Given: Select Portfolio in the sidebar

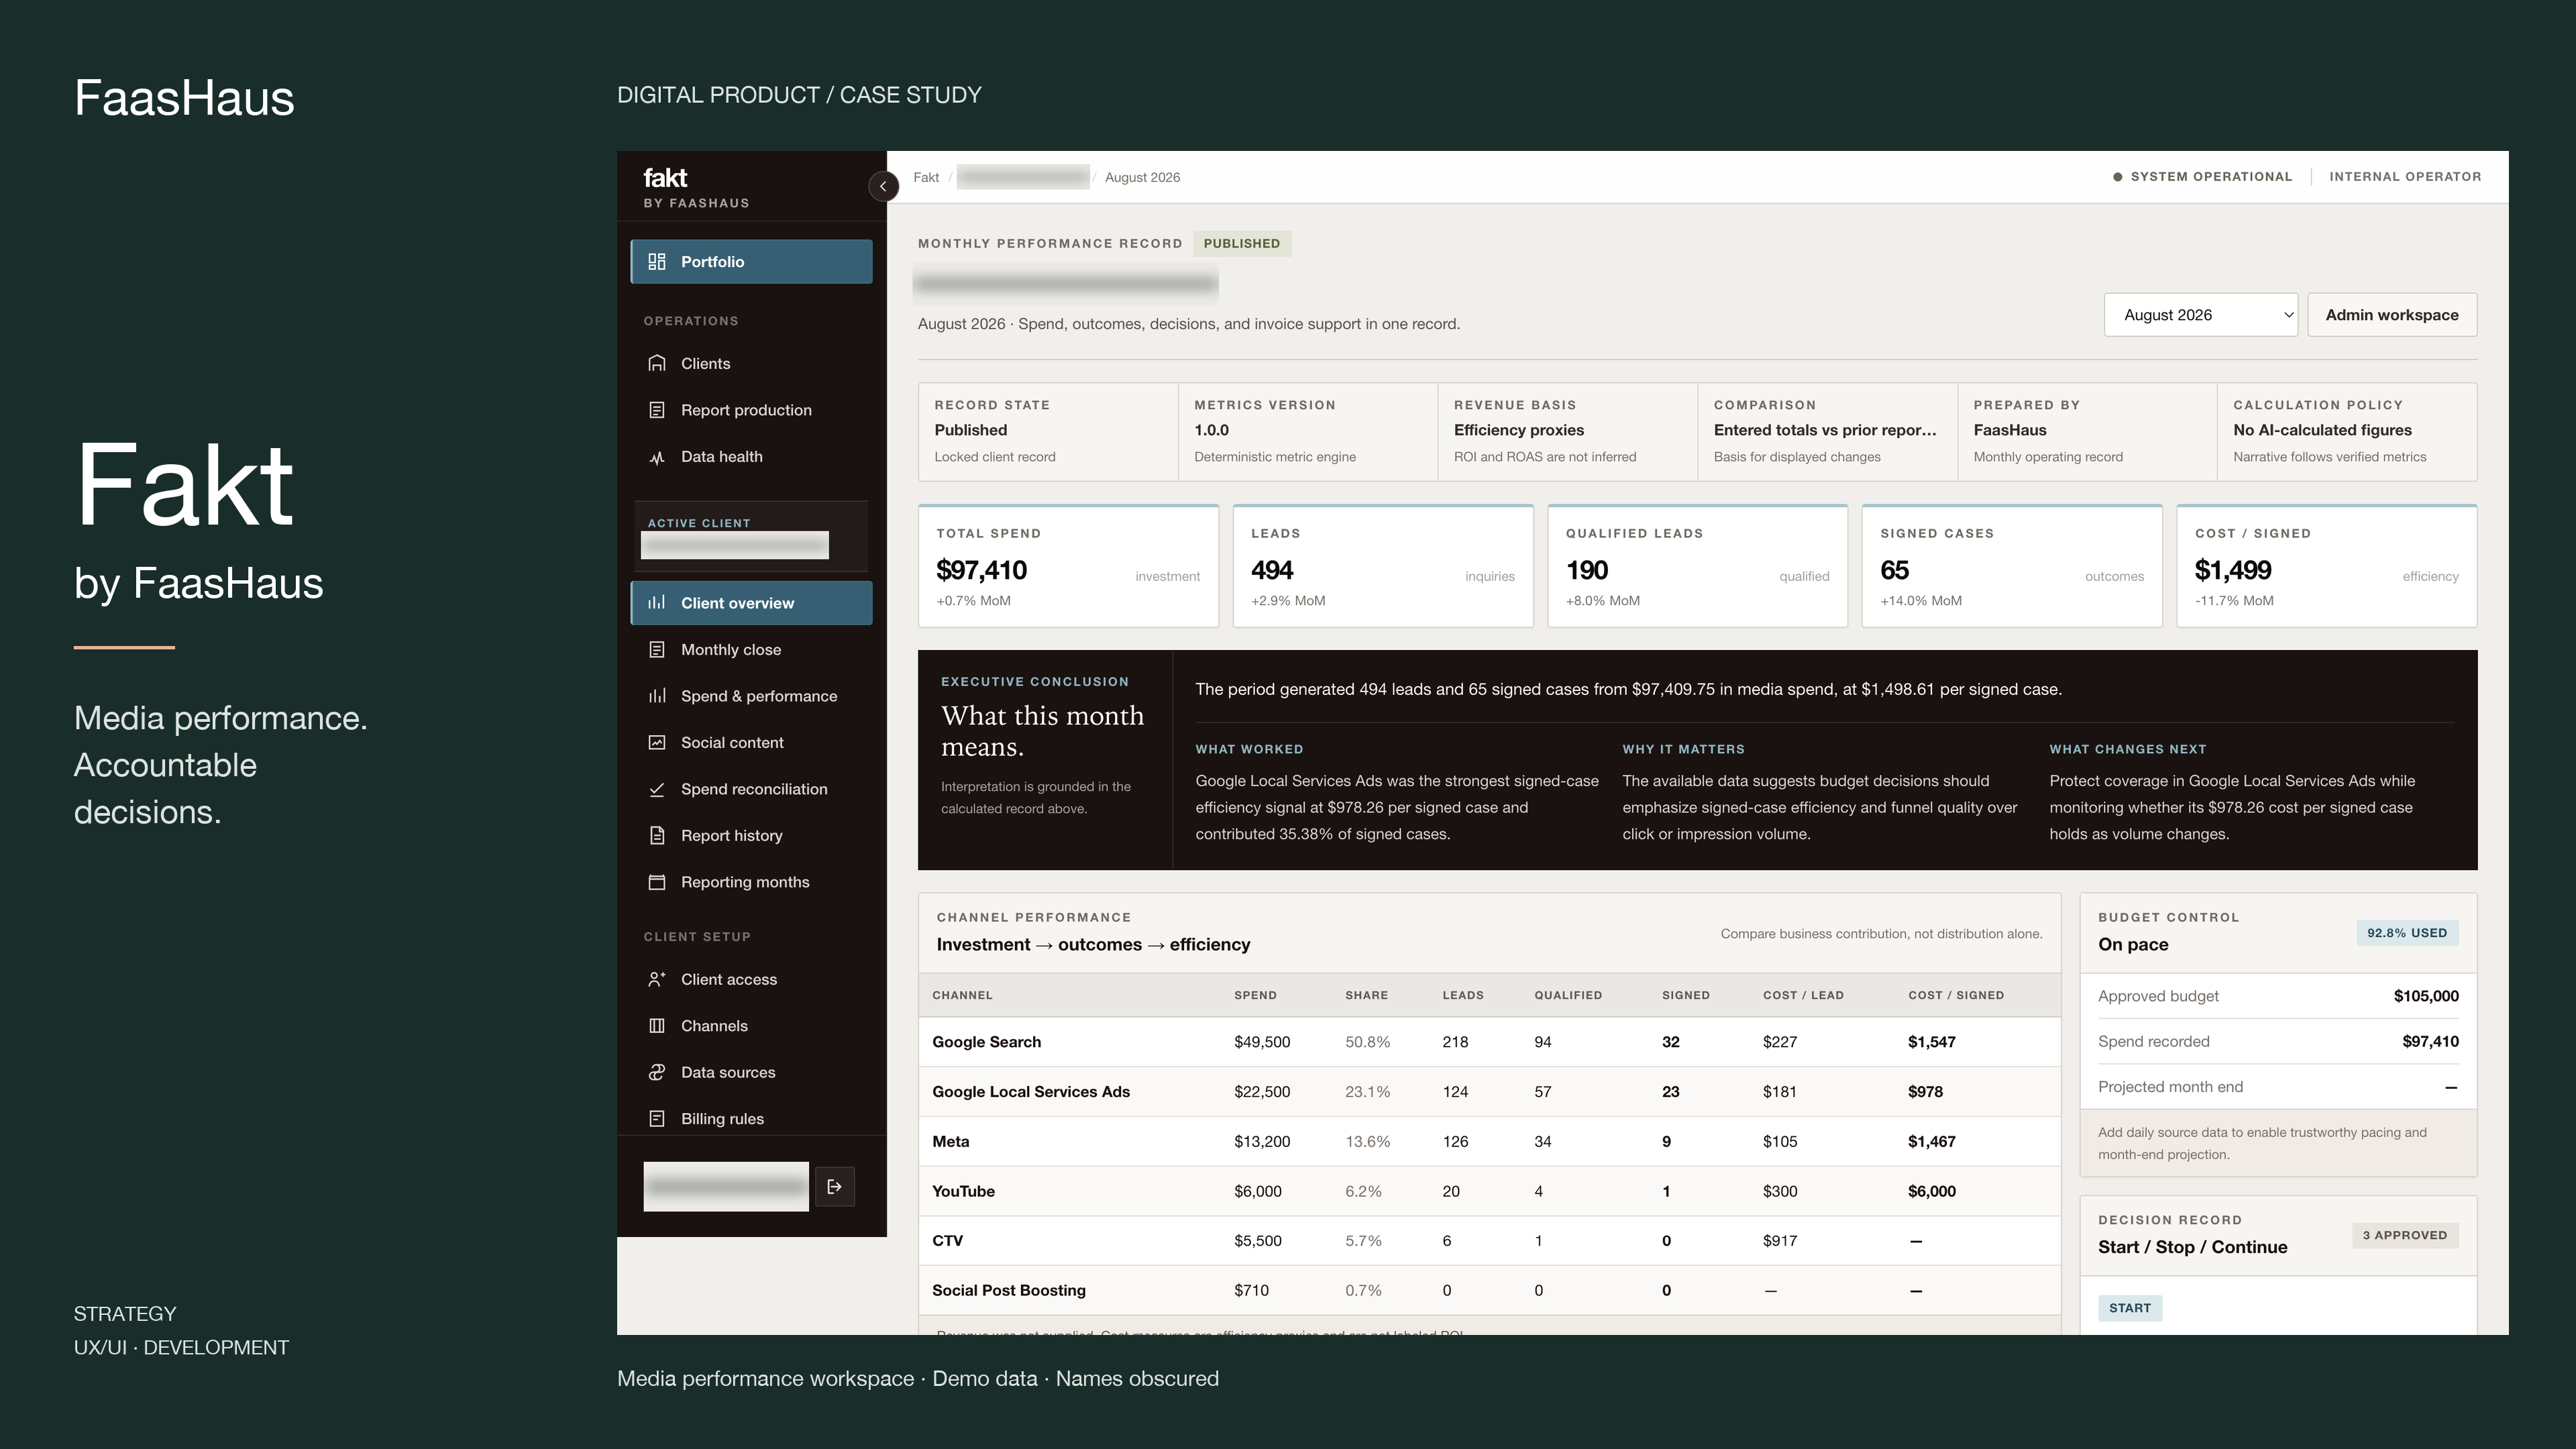Looking at the screenshot, I should (x=751, y=262).
